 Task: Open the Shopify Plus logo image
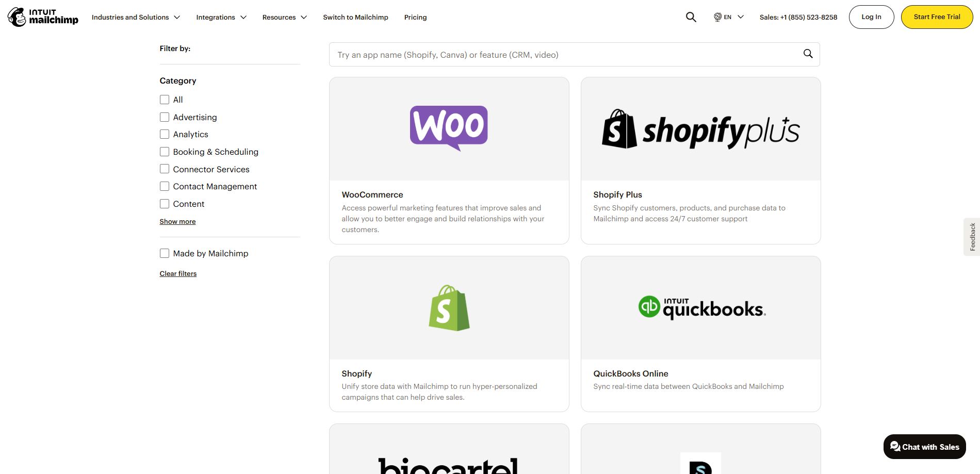pyautogui.click(x=701, y=129)
